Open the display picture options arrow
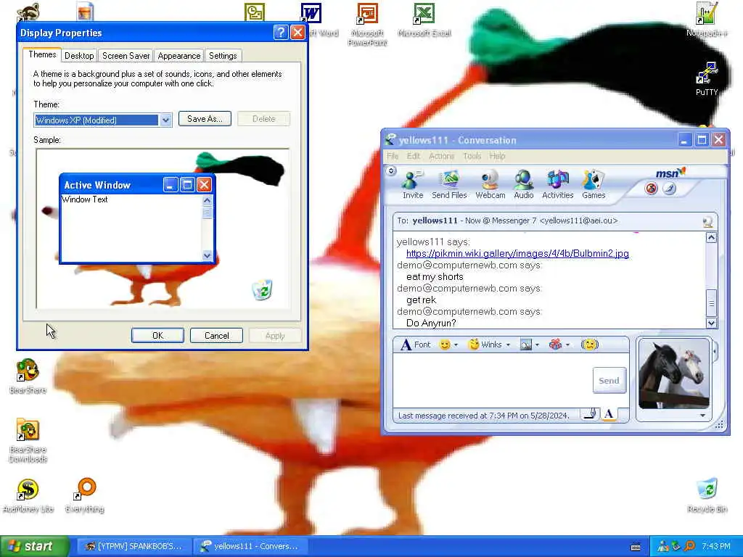The height and width of the screenshot is (557, 743). (x=702, y=416)
